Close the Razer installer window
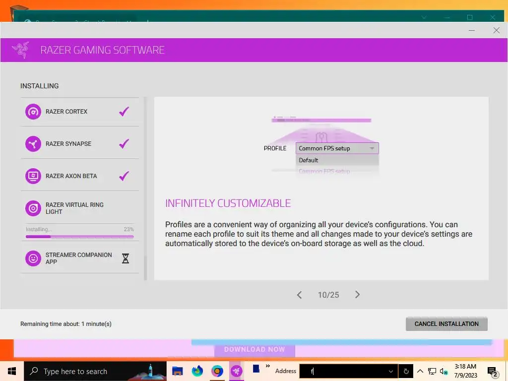 pyautogui.click(x=496, y=30)
